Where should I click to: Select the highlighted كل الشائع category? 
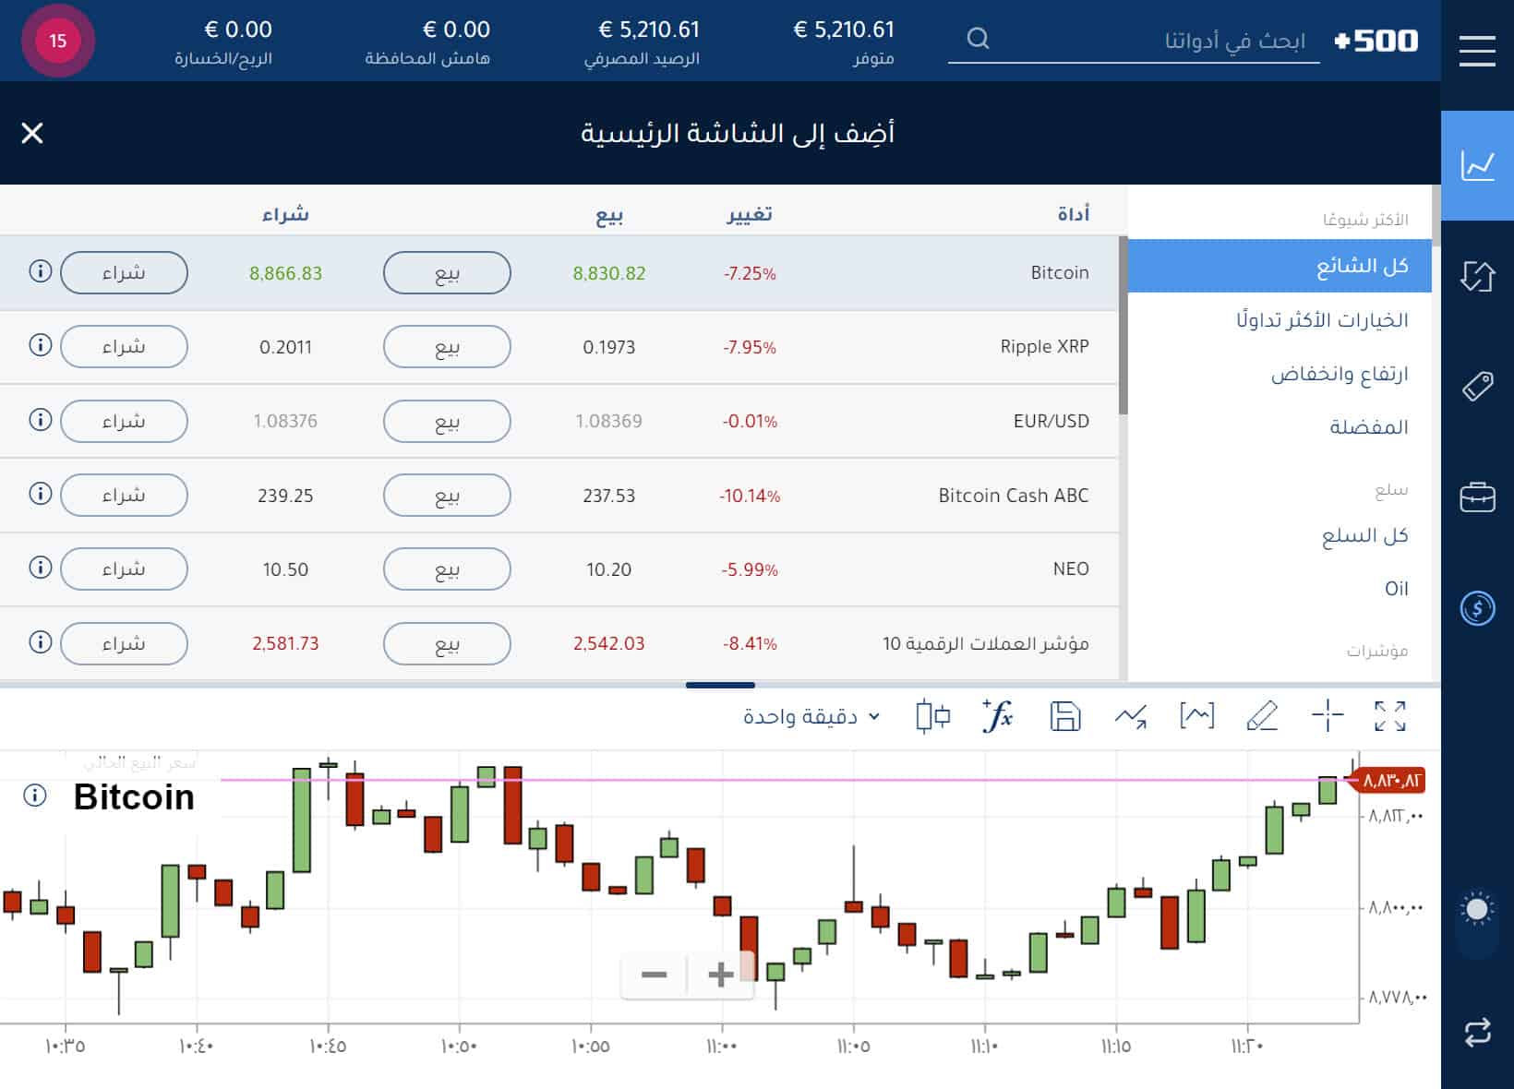pos(1280,266)
